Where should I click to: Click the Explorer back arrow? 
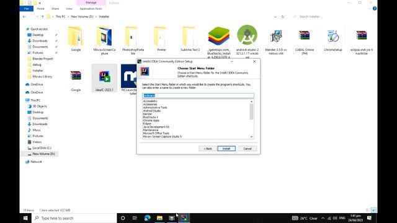(24, 17)
